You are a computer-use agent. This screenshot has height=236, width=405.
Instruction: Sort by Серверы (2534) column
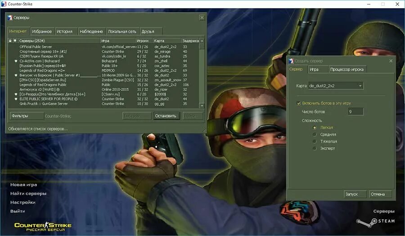59,41
